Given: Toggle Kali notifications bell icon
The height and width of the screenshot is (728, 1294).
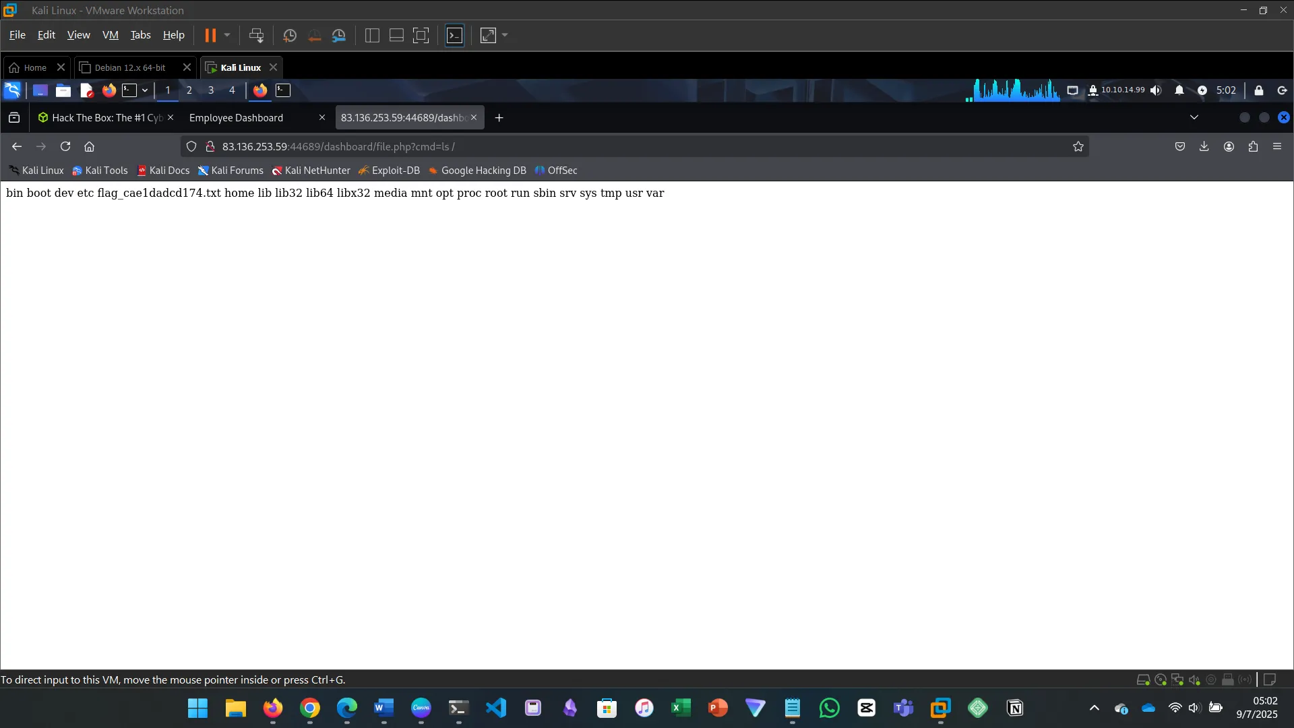Looking at the screenshot, I should [1179, 90].
